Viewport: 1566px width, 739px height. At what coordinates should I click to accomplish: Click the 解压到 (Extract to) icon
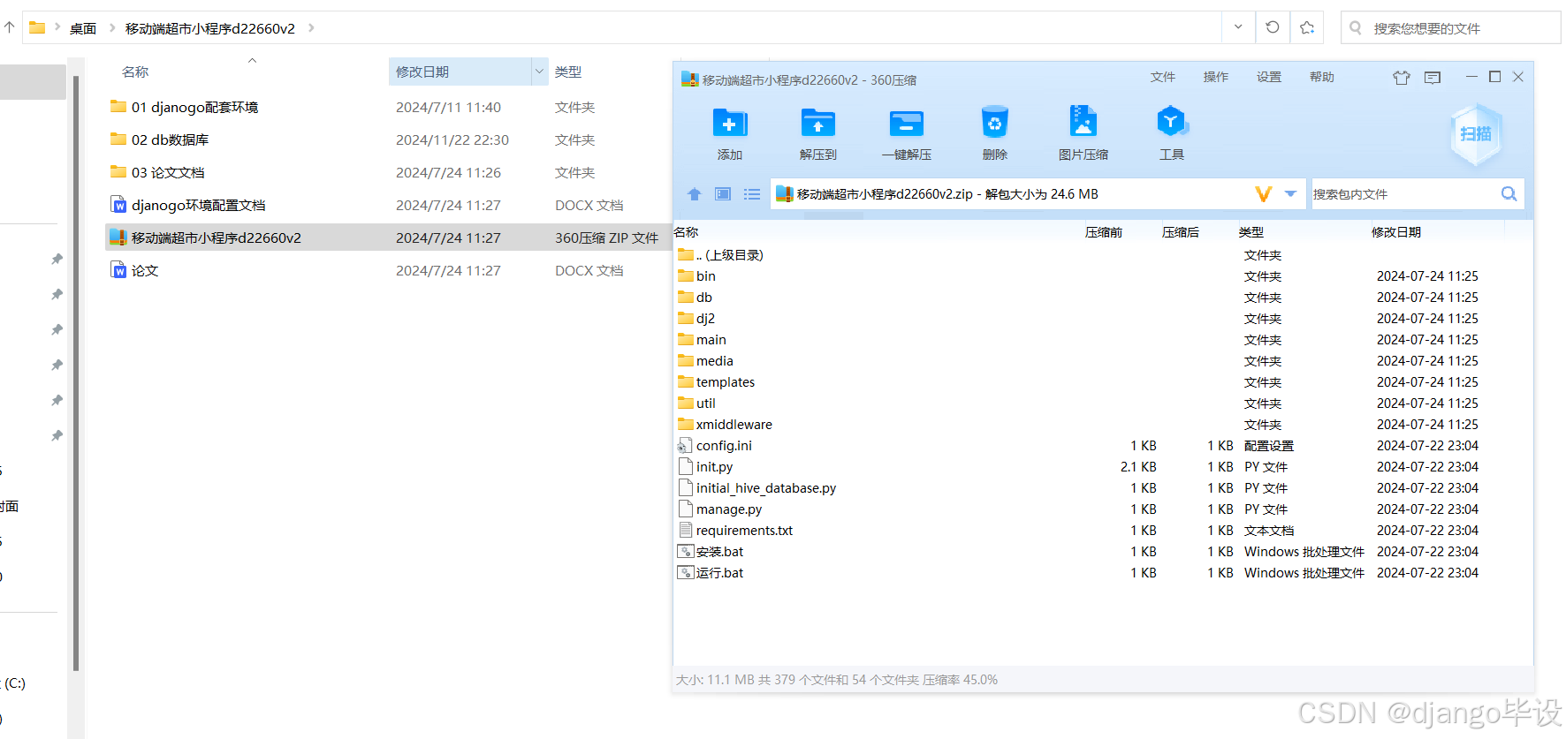[x=818, y=123]
